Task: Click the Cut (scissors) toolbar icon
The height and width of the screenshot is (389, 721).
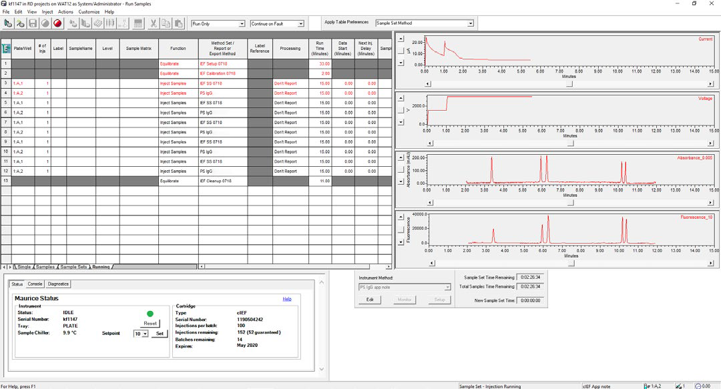Action: (x=153, y=23)
